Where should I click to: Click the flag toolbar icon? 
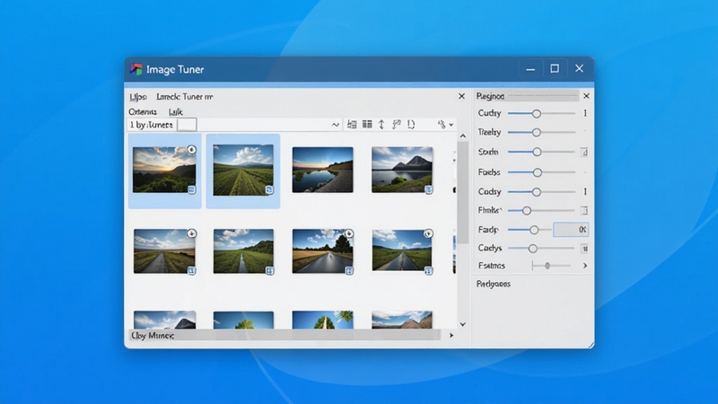point(397,124)
